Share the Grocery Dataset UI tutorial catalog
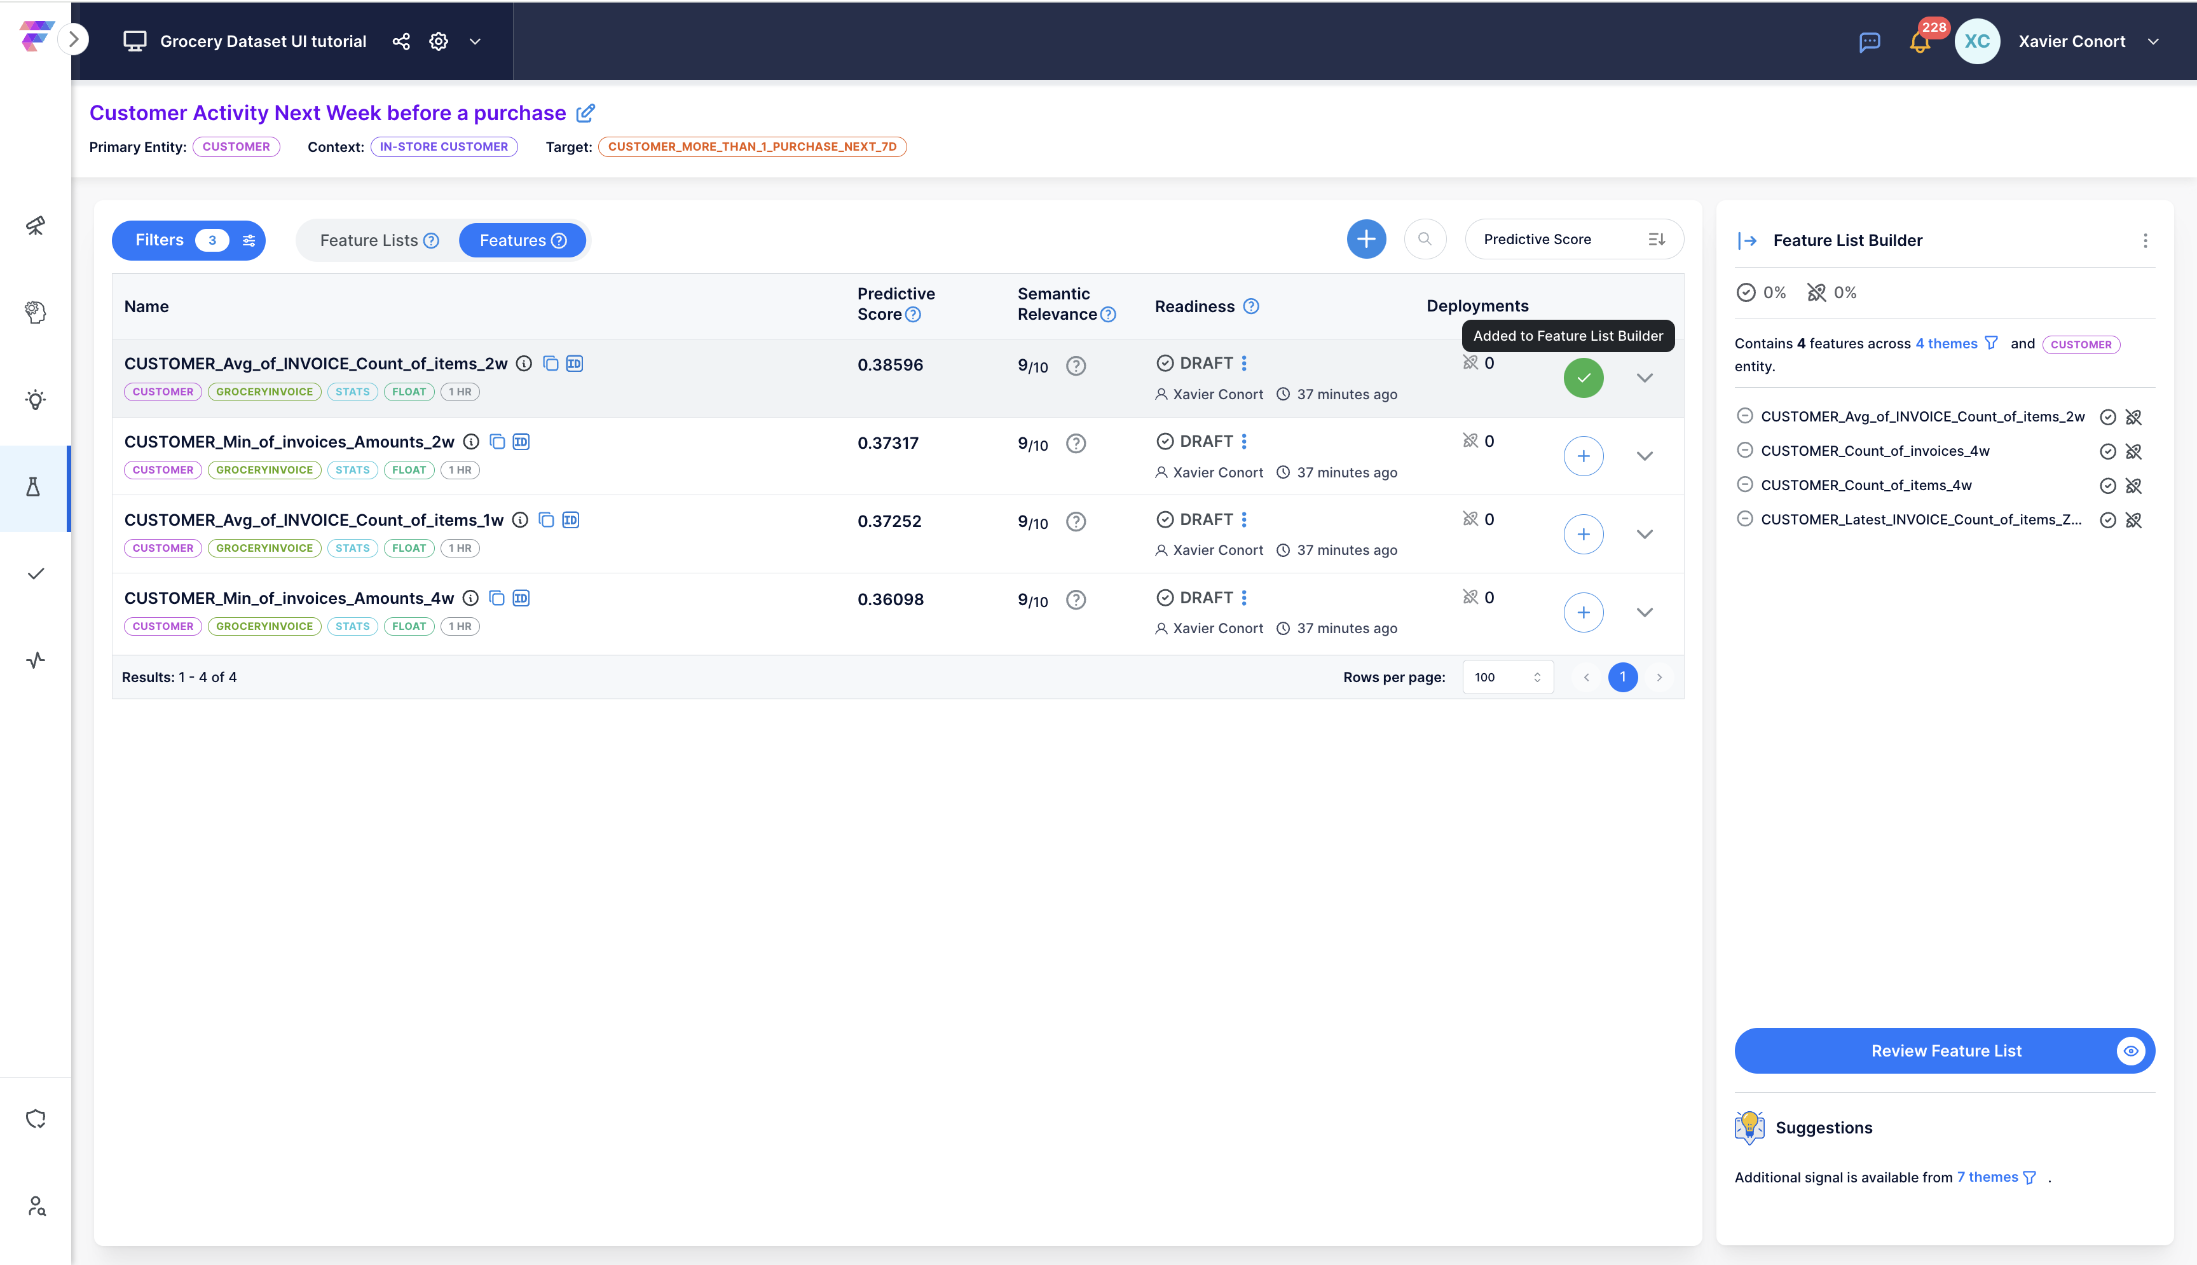 pyautogui.click(x=400, y=42)
